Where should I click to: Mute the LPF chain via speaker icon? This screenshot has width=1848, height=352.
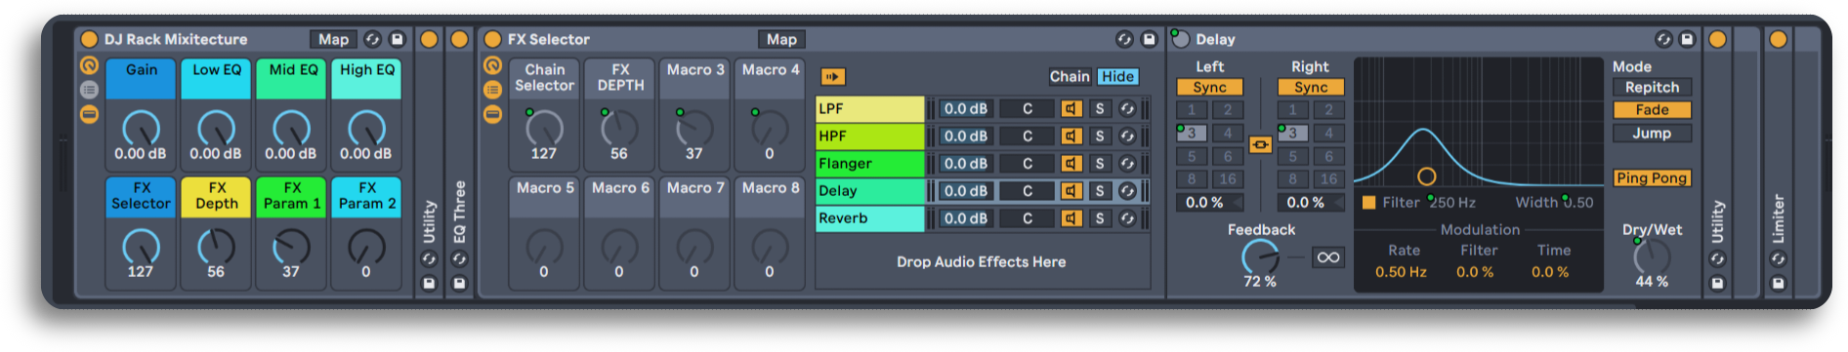point(1071,108)
